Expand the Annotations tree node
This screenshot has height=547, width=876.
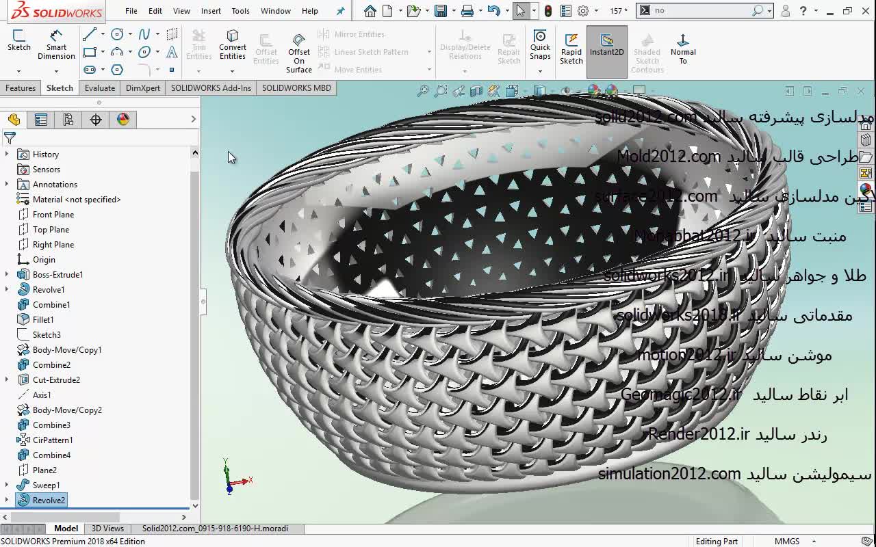pos(7,185)
